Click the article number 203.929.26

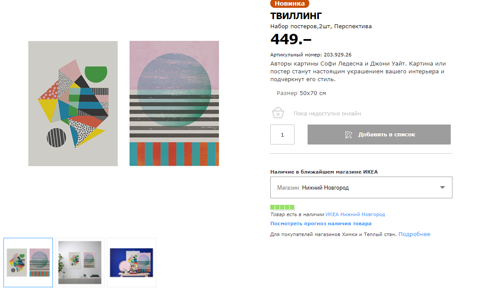338,55
